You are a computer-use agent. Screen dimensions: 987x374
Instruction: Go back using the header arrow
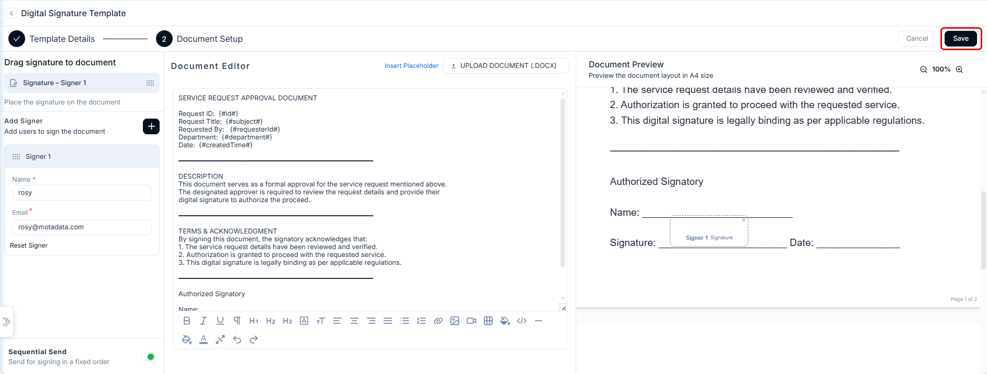tap(12, 13)
